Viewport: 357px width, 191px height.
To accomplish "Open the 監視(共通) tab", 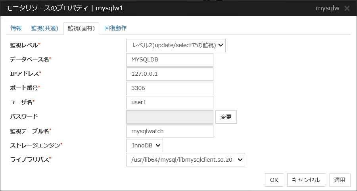I will click(45, 28).
